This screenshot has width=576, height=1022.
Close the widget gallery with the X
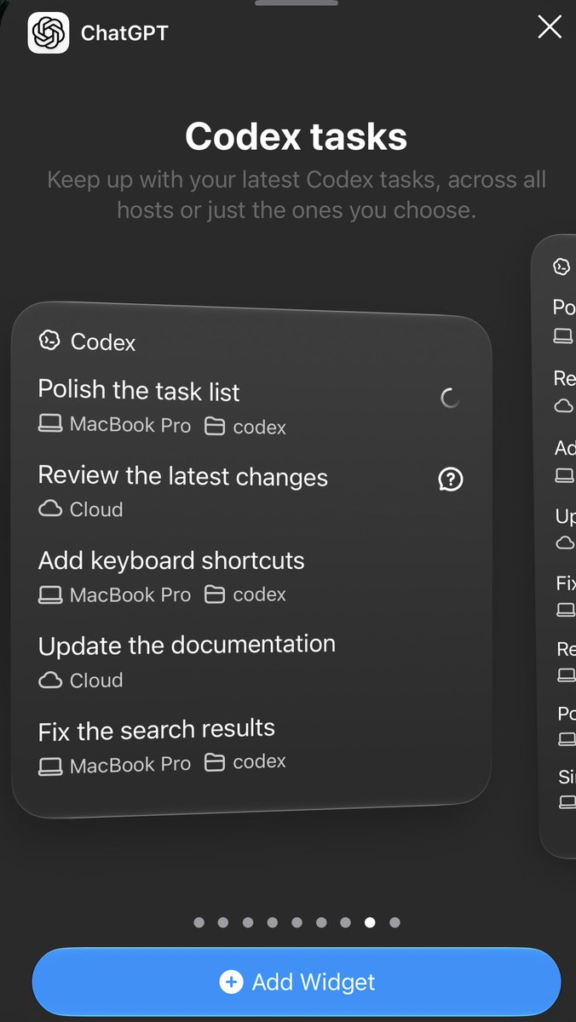(x=550, y=27)
